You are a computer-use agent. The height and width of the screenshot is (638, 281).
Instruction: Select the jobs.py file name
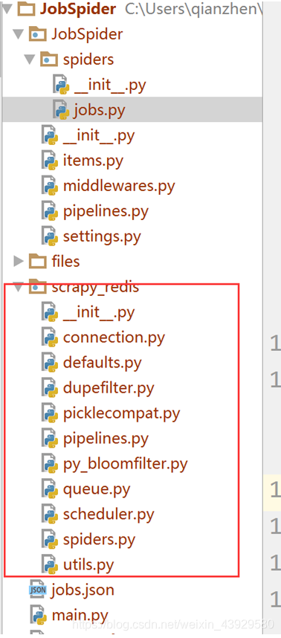99,110
